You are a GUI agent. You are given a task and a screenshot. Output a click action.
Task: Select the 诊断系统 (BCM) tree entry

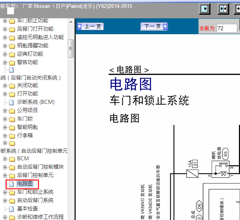36,102
